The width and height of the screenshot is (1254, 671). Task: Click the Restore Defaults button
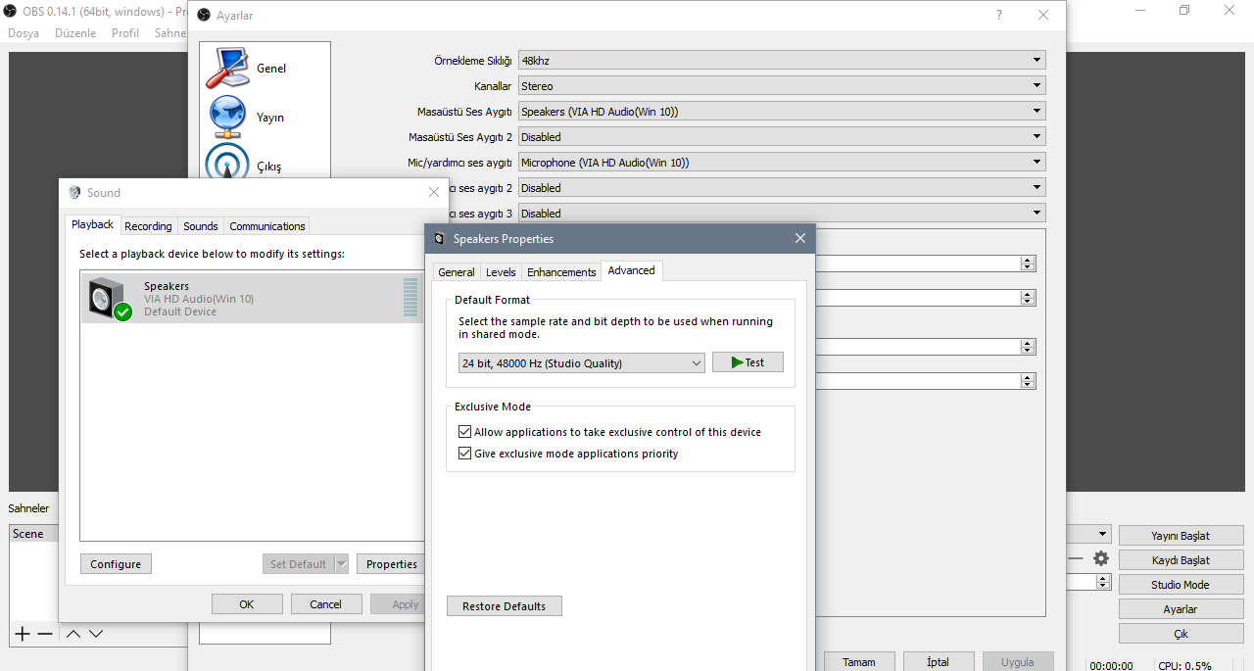[504, 606]
